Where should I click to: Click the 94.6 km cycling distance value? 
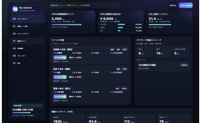coord(95,121)
